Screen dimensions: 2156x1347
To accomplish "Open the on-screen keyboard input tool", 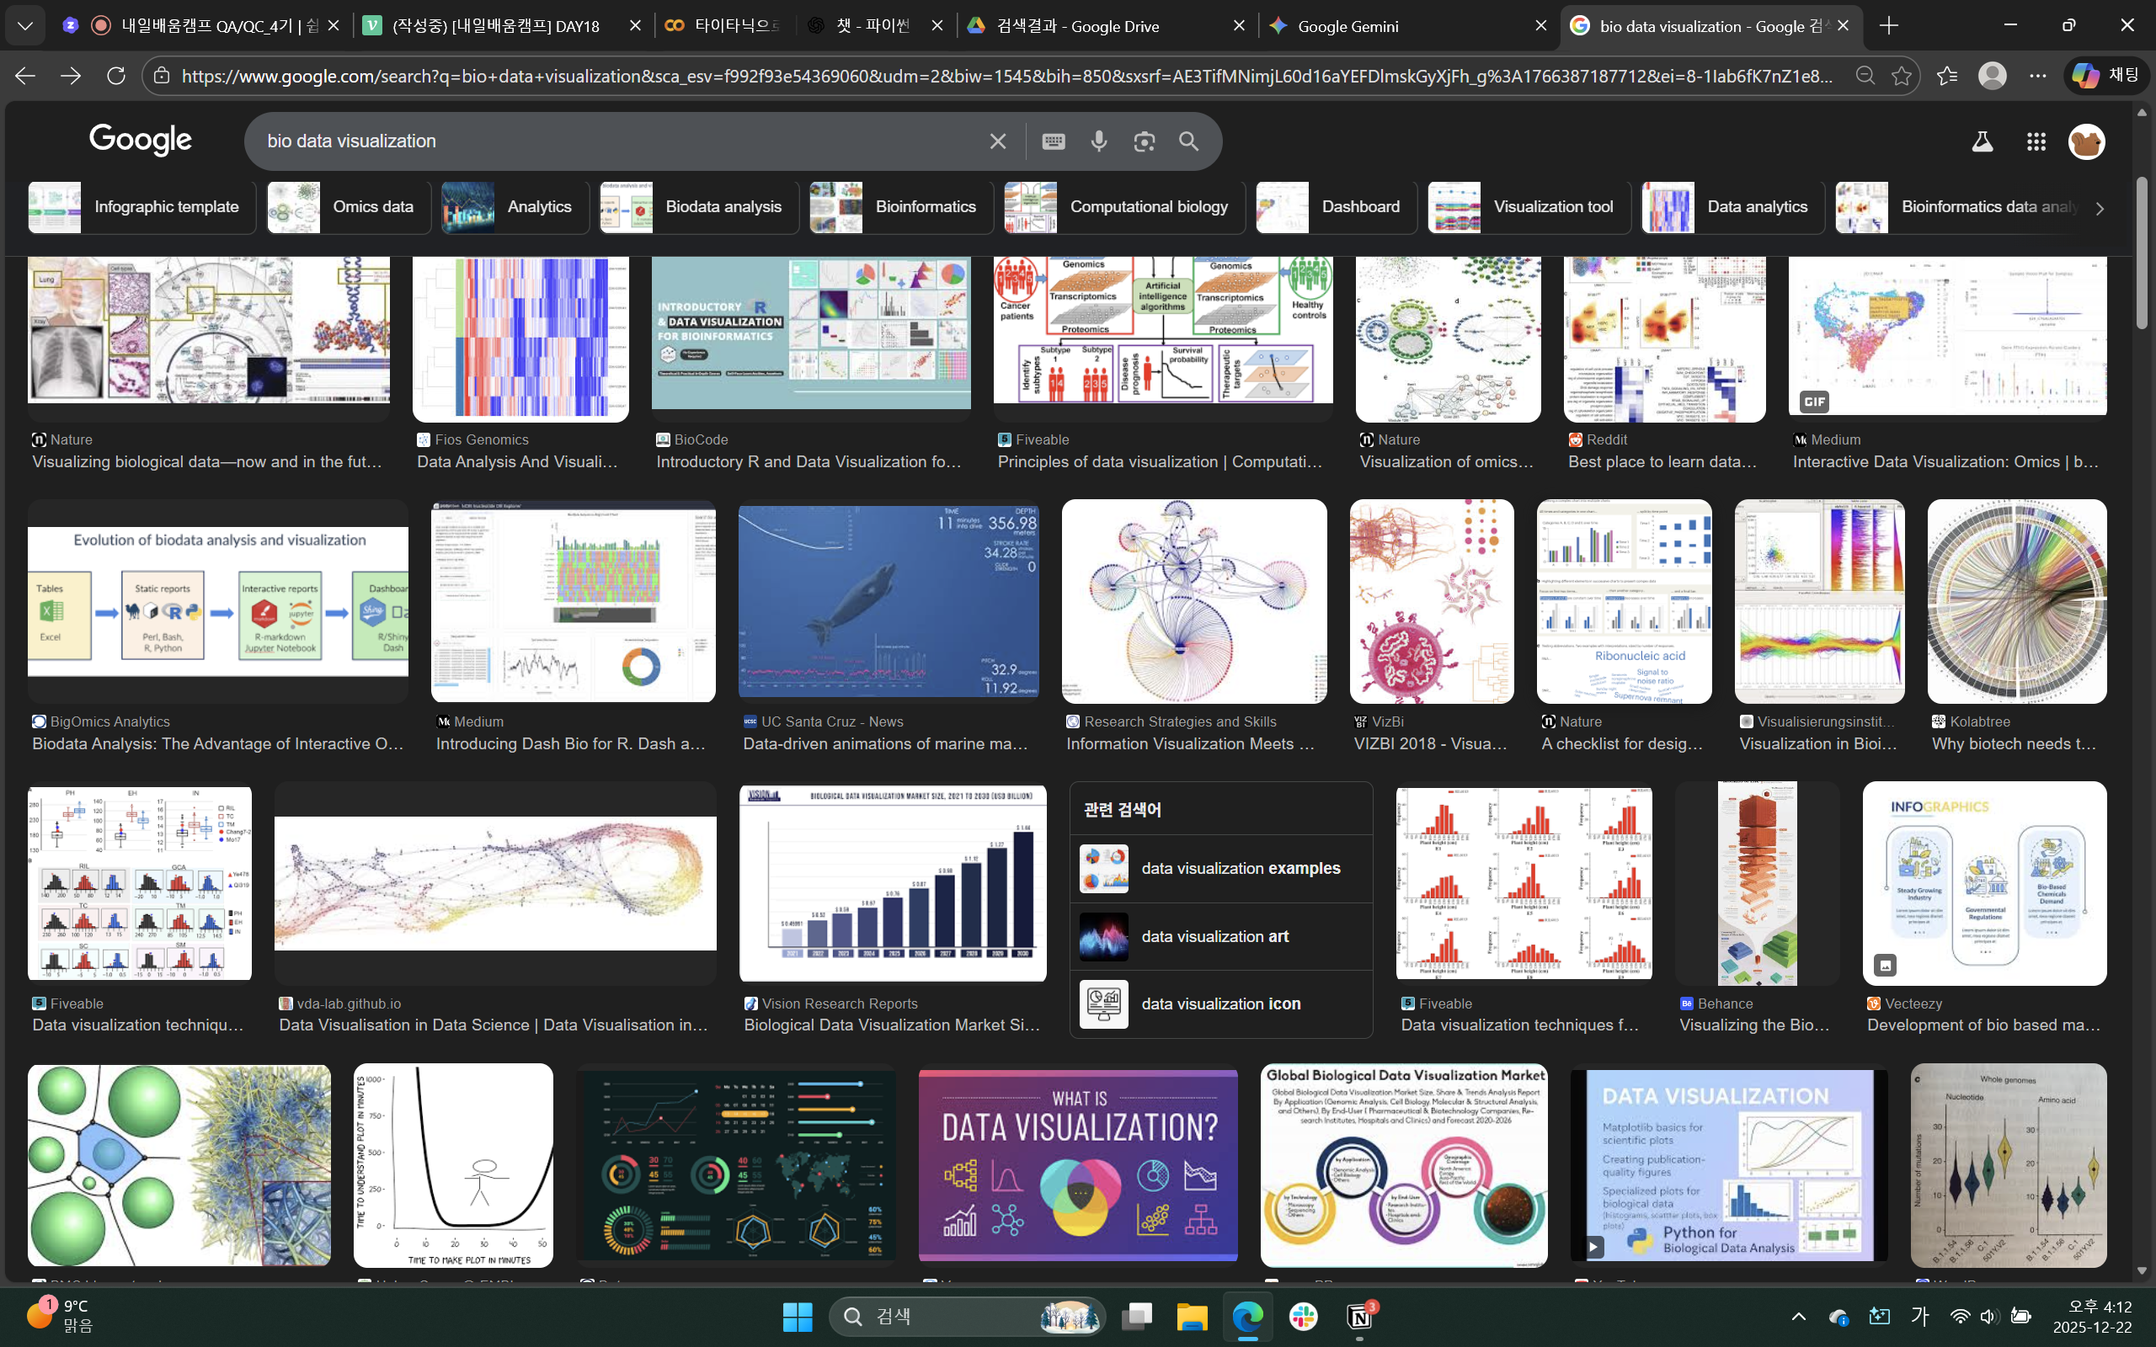I will click(x=1053, y=141).
